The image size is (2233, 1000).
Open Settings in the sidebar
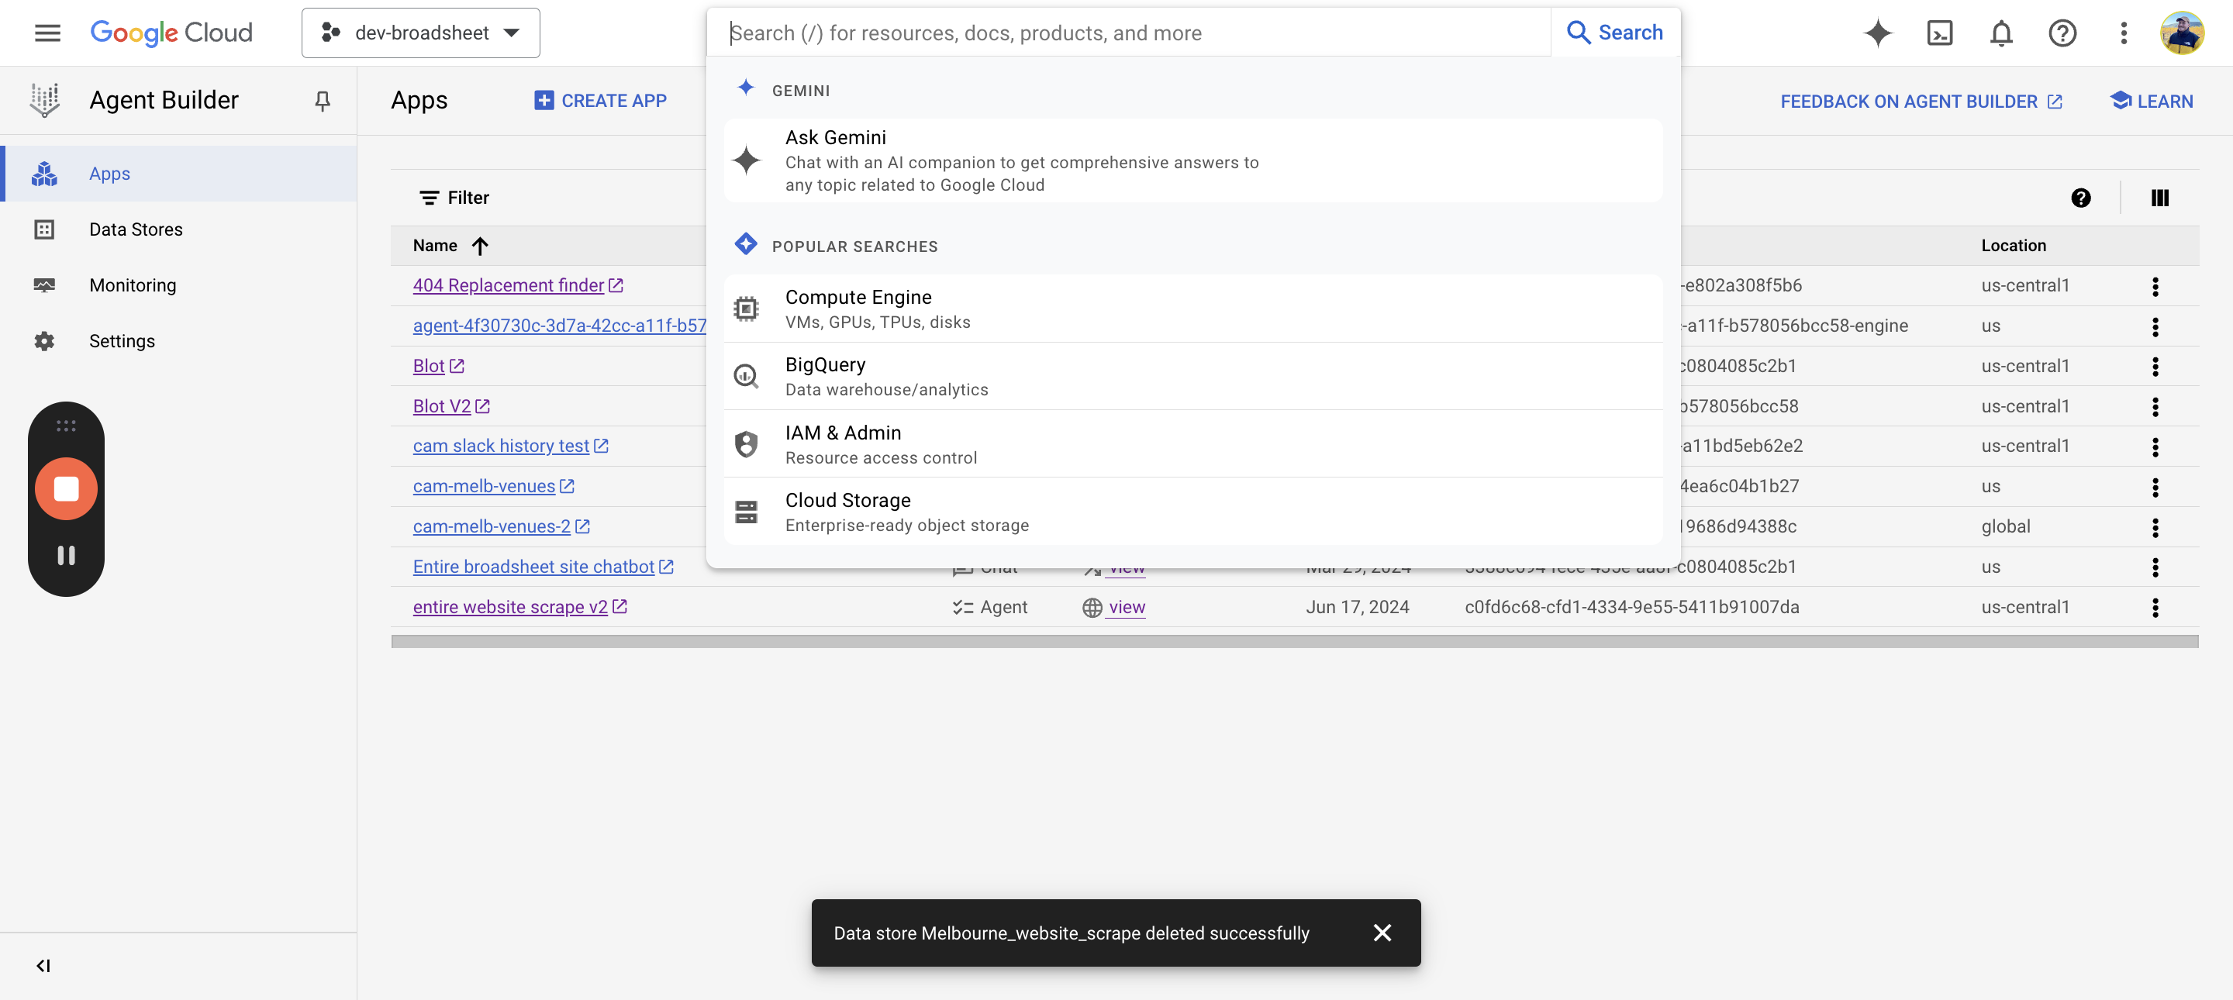pos(178,340)
